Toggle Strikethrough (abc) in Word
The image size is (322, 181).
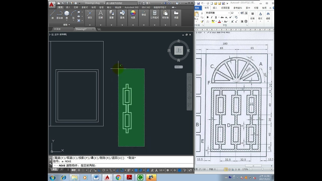tap(222, 17)
